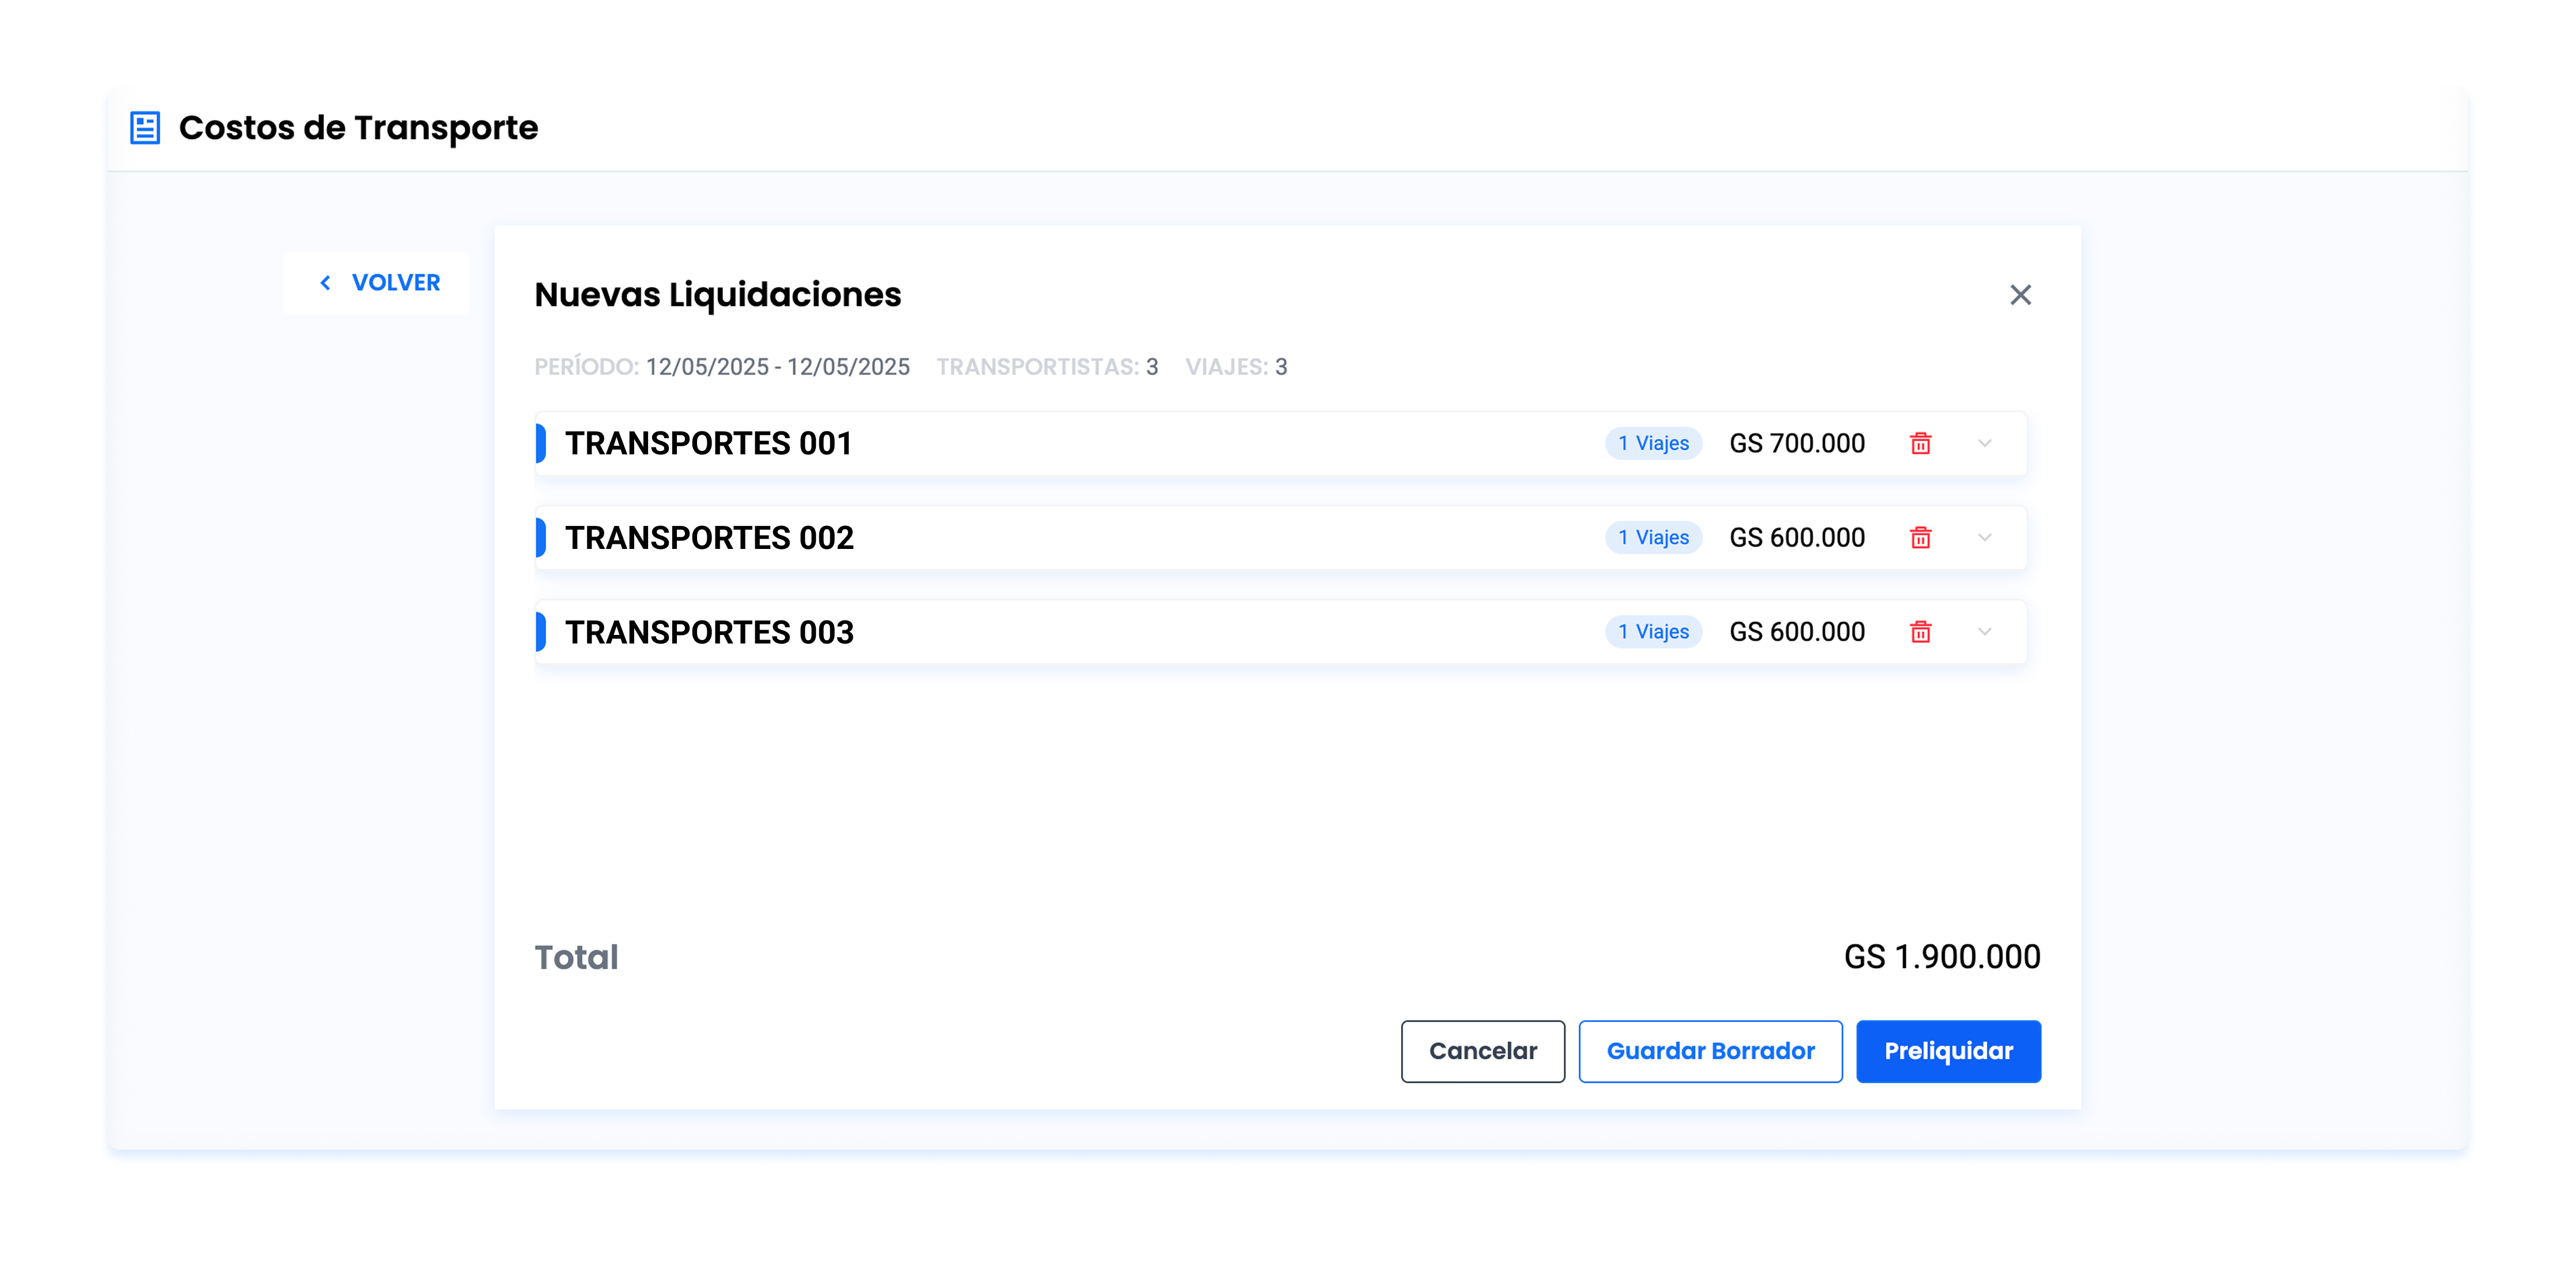
Task: Delete the TRANSPORTES 003 liquidation
Action: [1920, 632]
